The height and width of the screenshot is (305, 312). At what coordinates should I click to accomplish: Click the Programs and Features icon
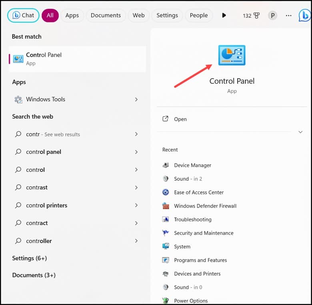click(x=166, y=260)
